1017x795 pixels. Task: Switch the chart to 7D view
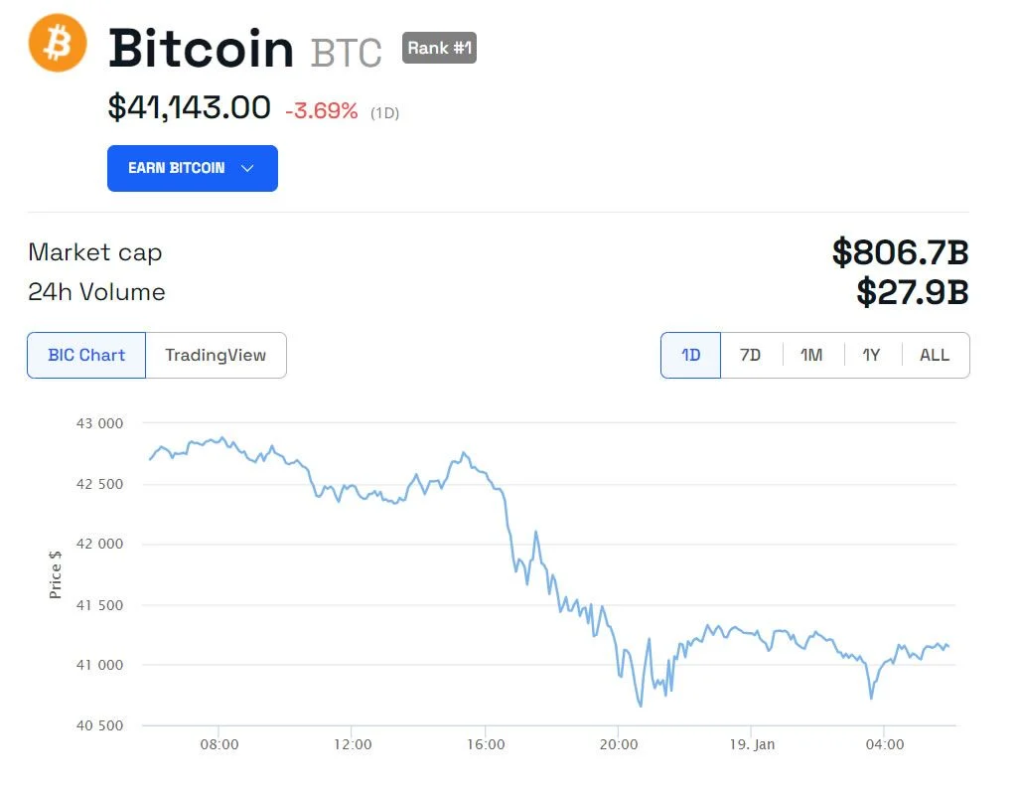coord(750,355)
